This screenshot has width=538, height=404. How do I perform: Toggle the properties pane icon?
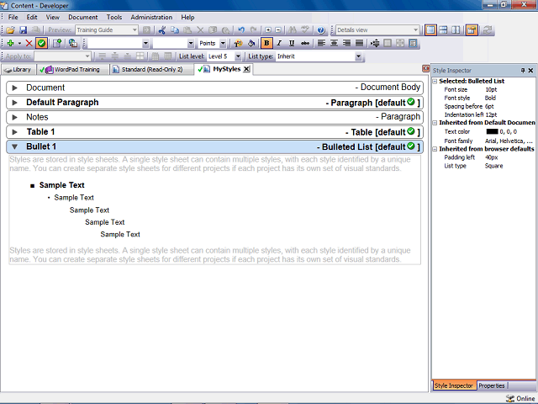pos(472,30)
